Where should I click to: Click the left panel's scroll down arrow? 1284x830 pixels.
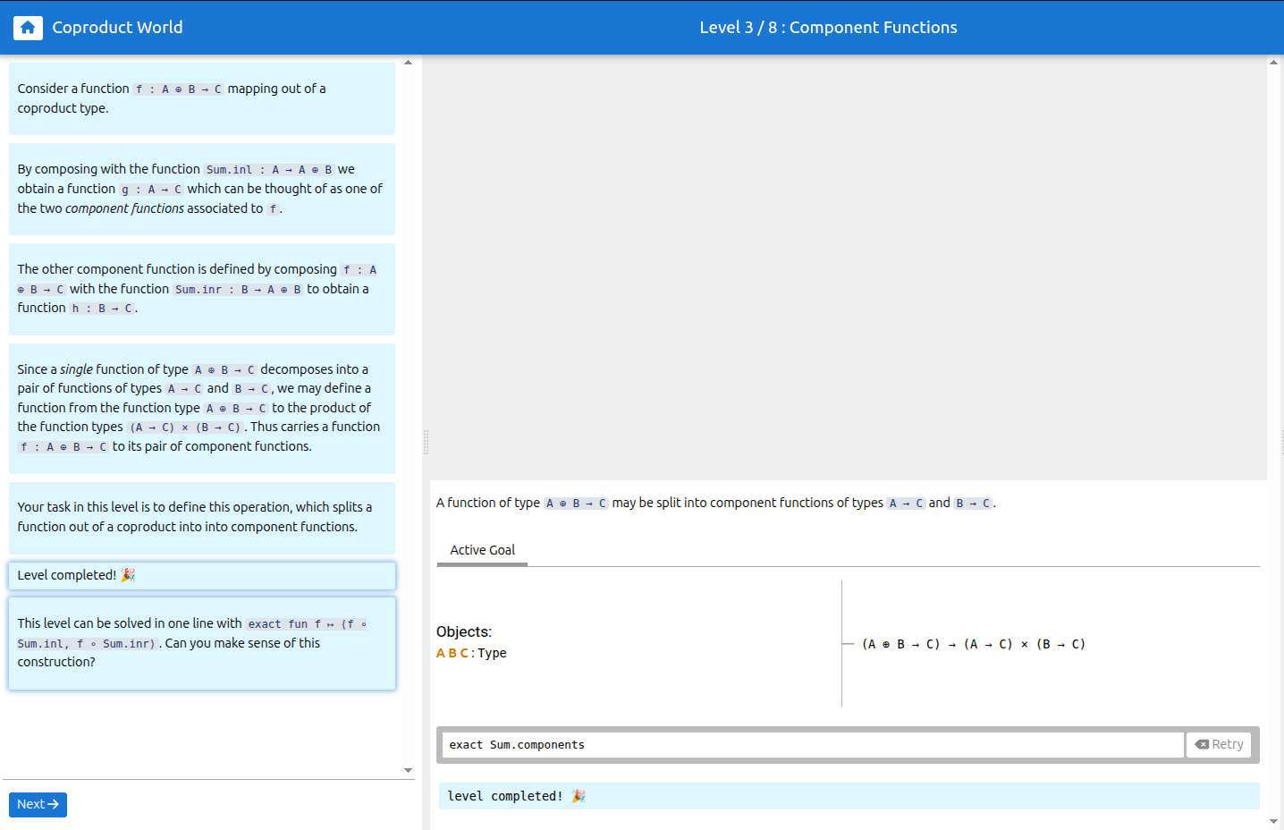pos(408,770)
